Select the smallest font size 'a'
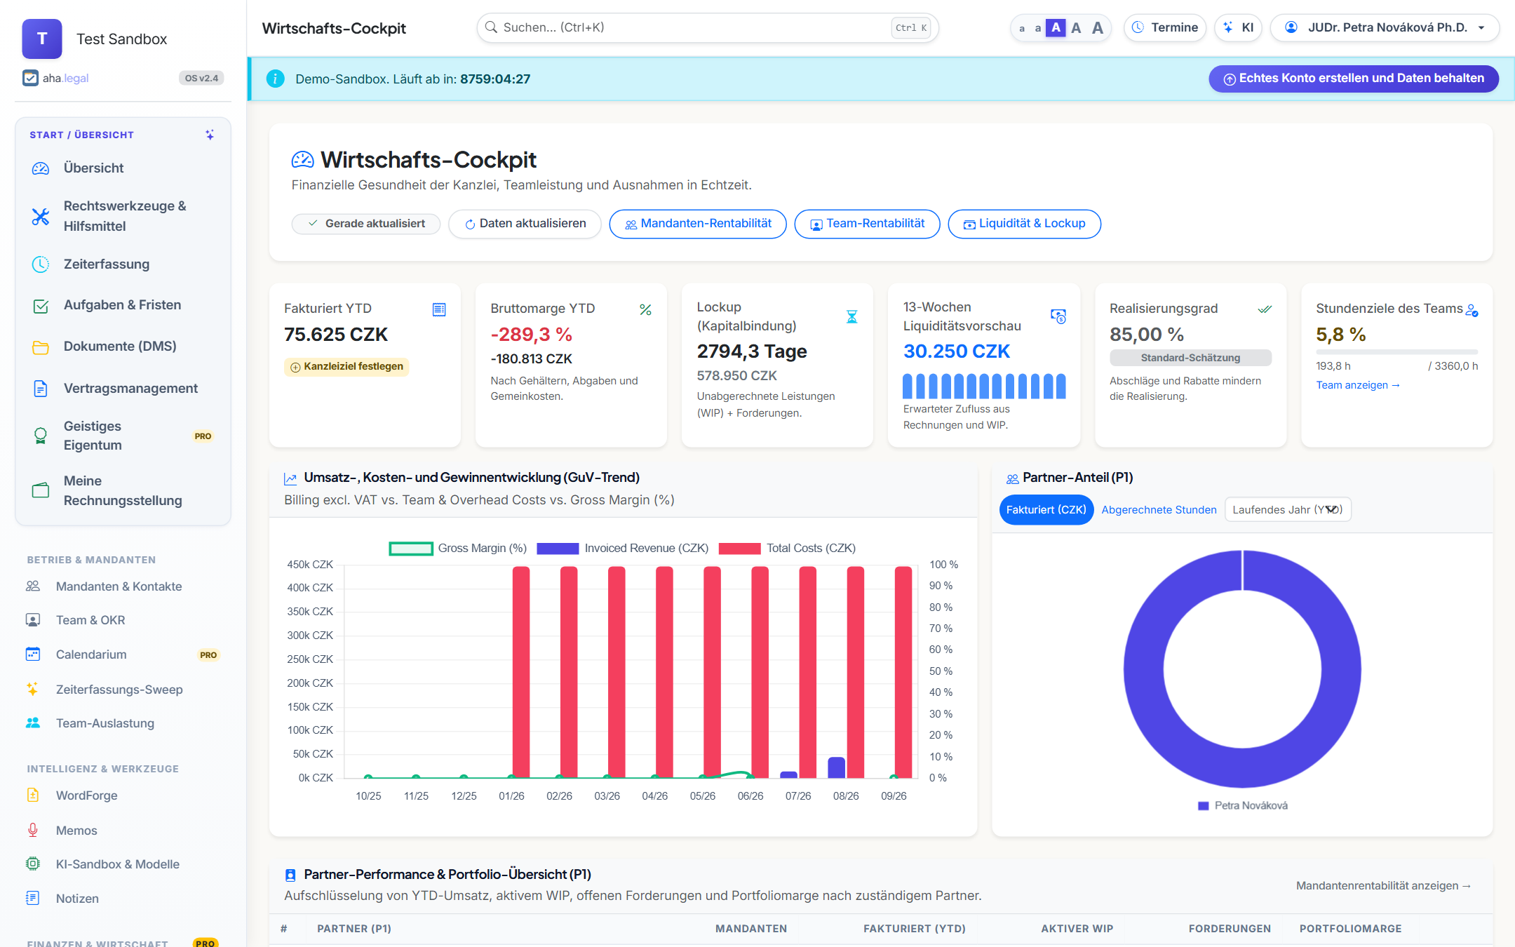This screenshot has height=947, width=1515. [x=1022, y=28]
